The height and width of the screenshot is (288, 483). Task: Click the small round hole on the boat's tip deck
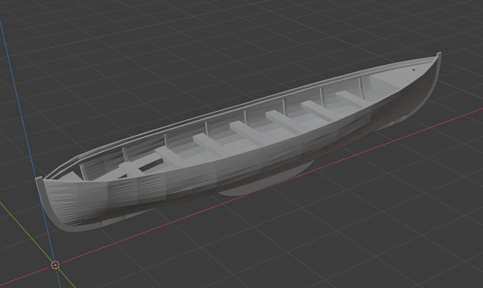(x=416, y=70)
